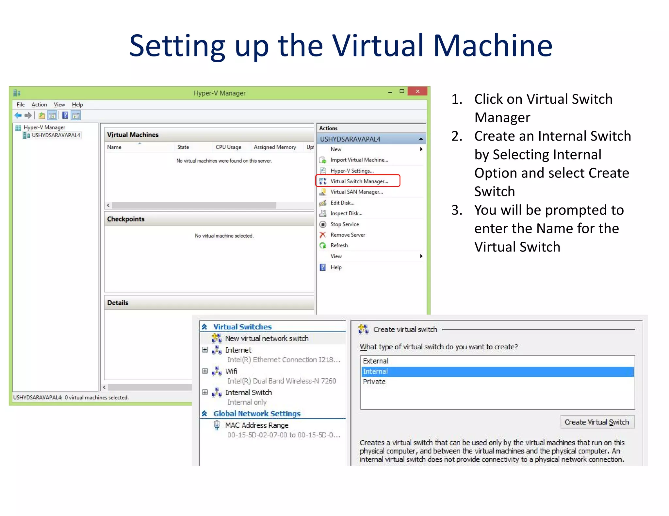Click the Forward arrow toolbar icon
The image size is (669, 516).
[x=28, y=115]
